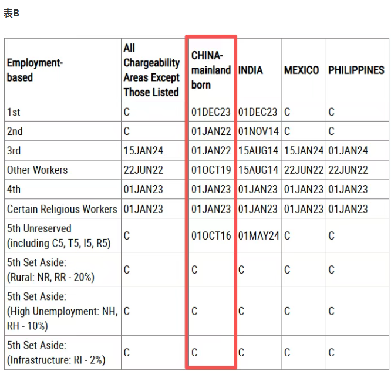The width and height of the screenshot is (391, 371).
Task: Select the Other Workers row label
Action: (37, 170)
